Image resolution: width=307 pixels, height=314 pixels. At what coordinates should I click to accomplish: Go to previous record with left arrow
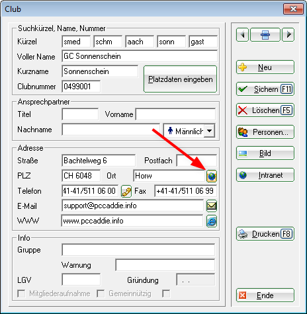pyautogui.click(x=243, y=34)
